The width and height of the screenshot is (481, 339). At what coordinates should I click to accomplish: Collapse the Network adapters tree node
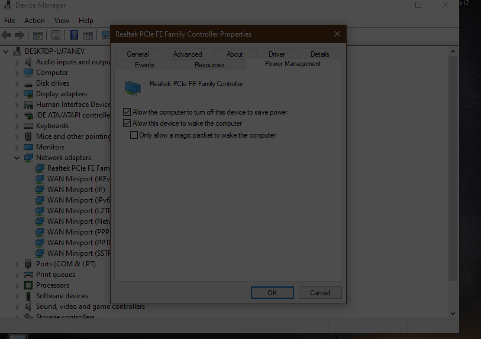[17, 158]
